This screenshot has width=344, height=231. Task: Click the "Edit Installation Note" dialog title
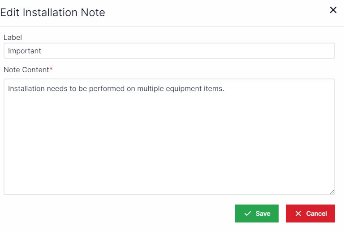pos(52,13)
